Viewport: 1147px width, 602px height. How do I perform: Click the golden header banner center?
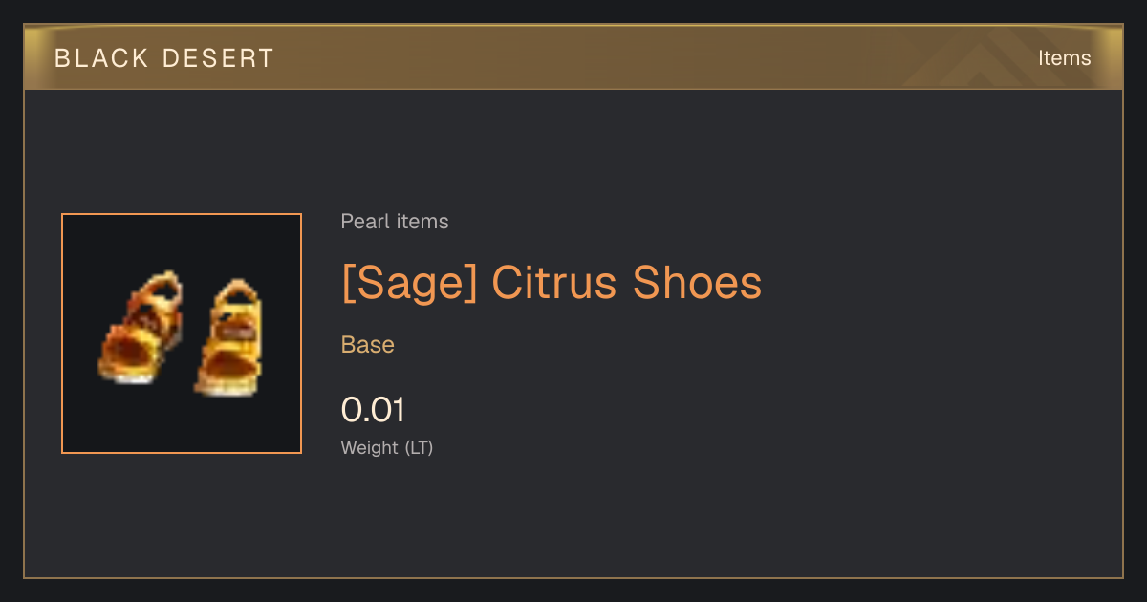coord(573,57)
